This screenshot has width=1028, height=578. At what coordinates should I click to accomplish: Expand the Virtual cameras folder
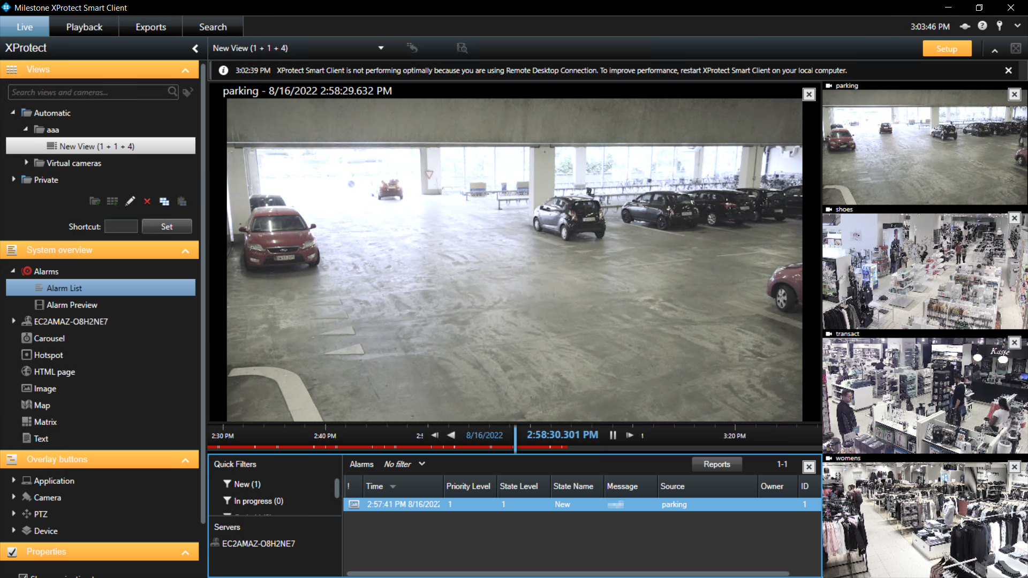point(26,163)
